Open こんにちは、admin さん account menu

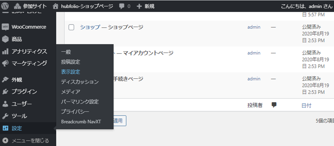(307, 6)
